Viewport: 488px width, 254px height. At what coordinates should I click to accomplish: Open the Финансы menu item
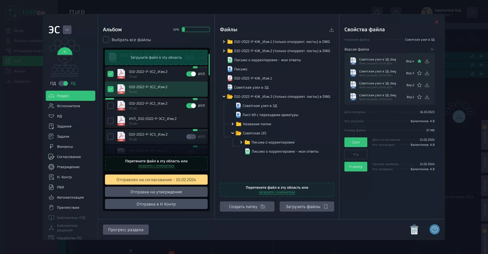[65, 147]
